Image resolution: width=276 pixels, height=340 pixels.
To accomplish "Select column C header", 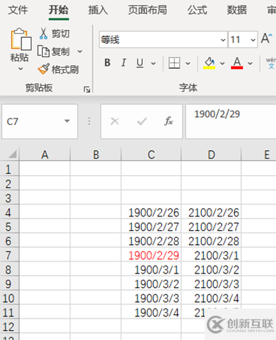I will point(151,154).
